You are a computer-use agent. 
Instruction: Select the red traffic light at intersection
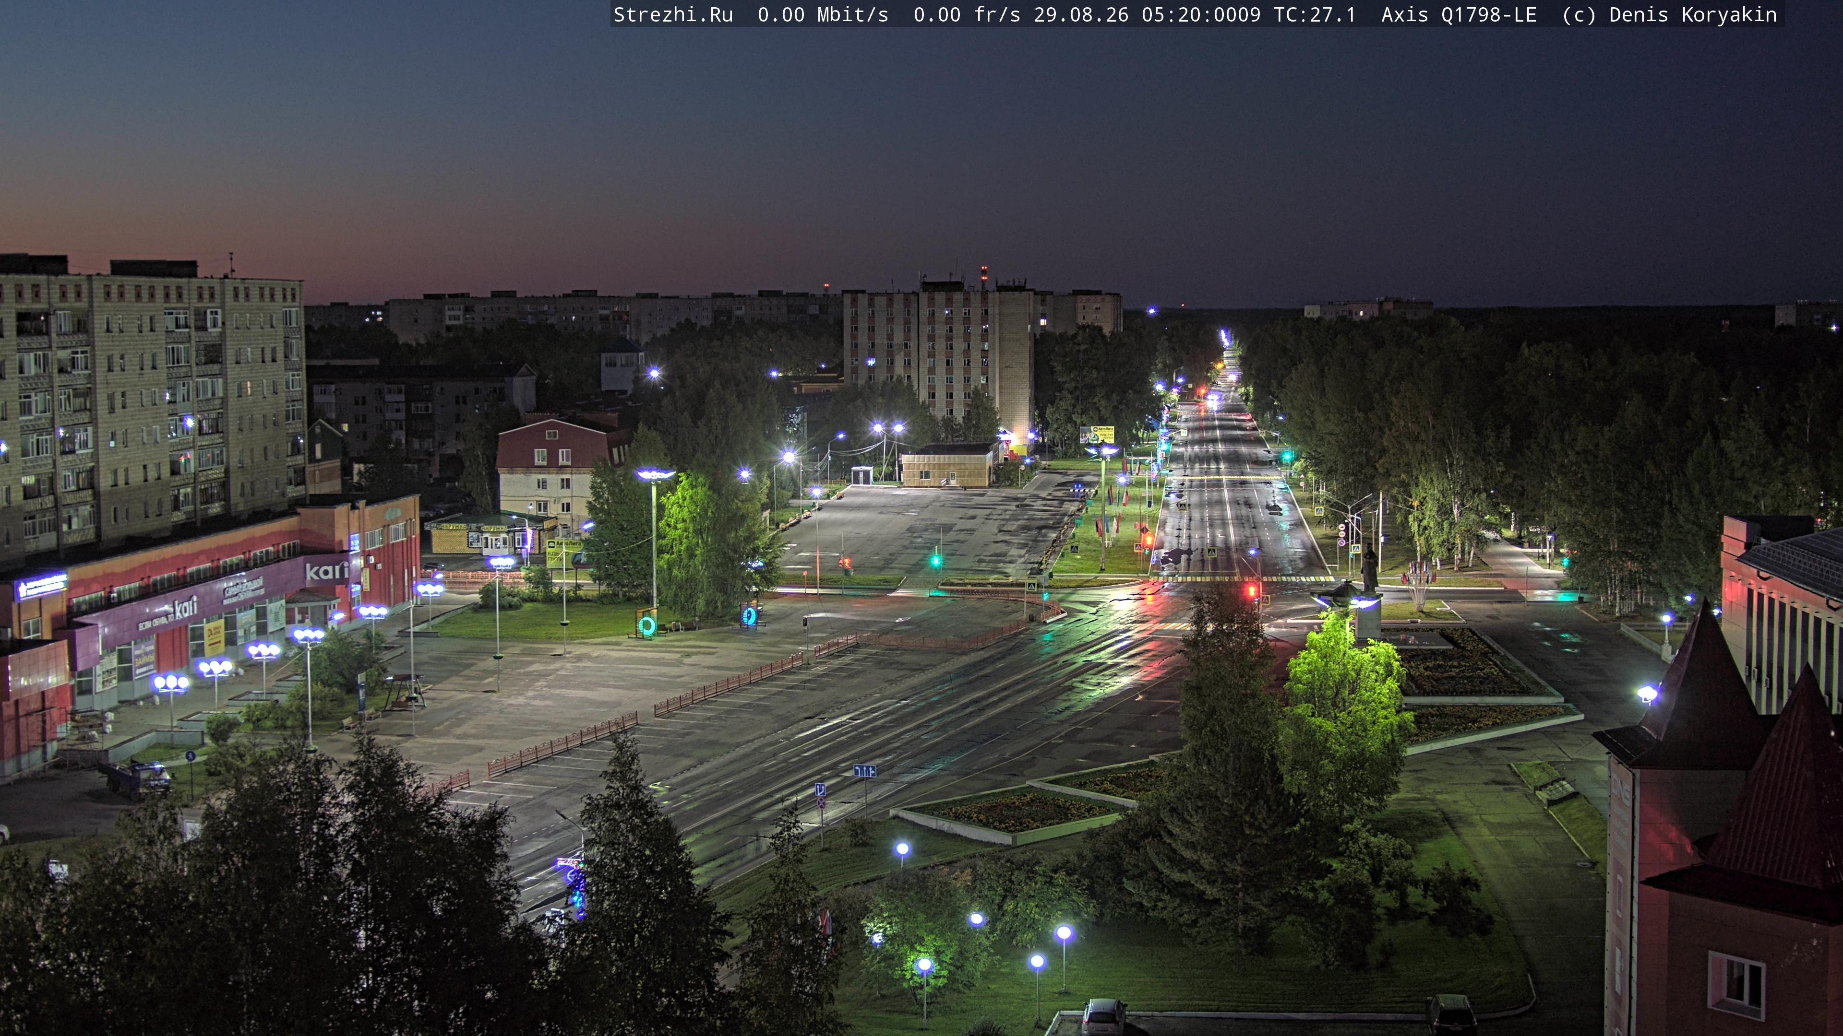1251,590
